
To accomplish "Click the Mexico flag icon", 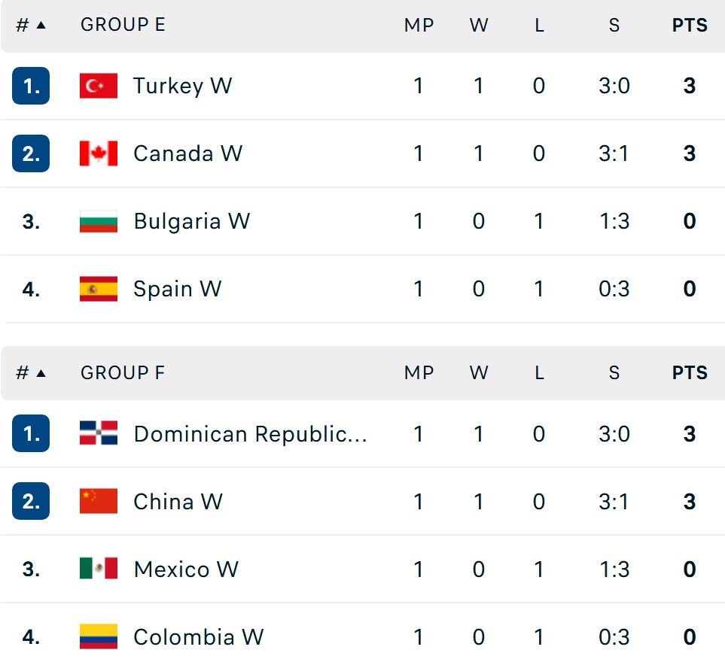I will coord(99,569).
